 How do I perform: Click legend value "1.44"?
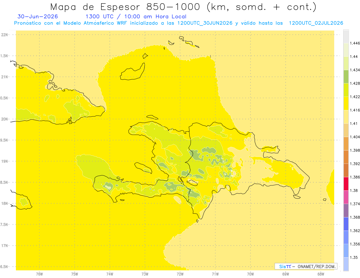click(353, 57)
